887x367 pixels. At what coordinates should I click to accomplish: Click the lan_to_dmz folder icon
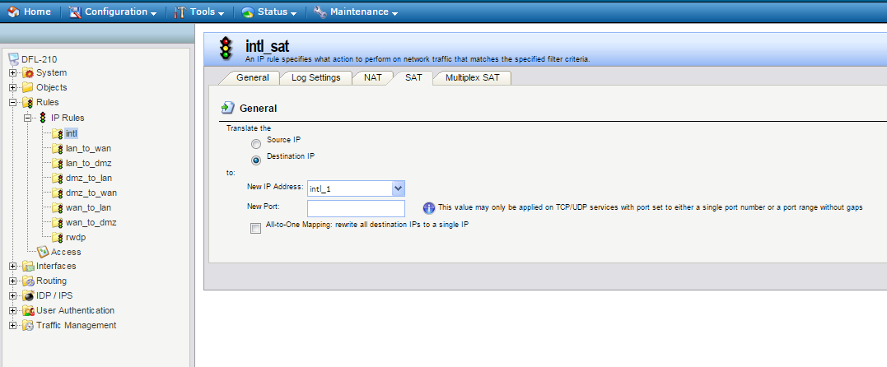[x=57, y=164]
